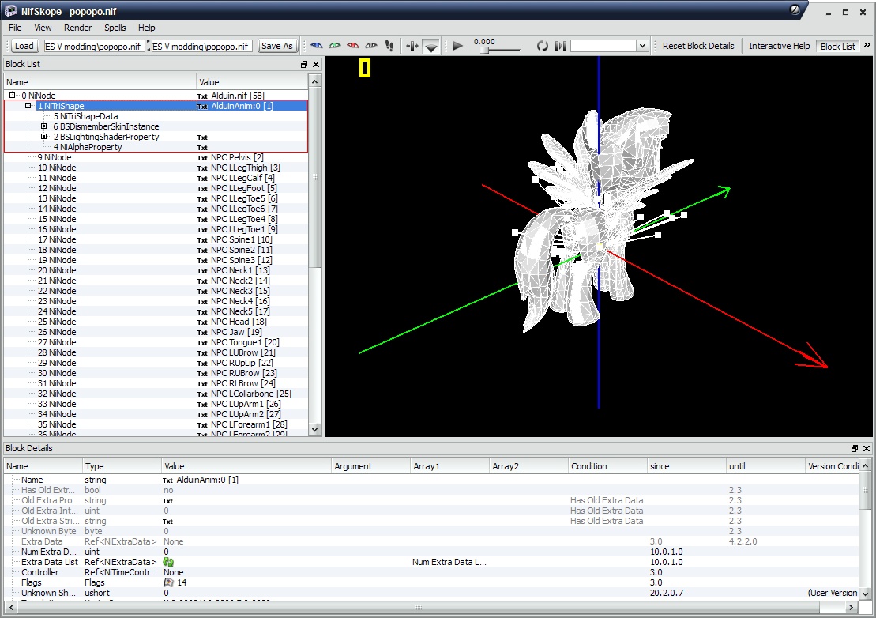Click the Load button
The image size is (876, 618).
click(24, 46)
